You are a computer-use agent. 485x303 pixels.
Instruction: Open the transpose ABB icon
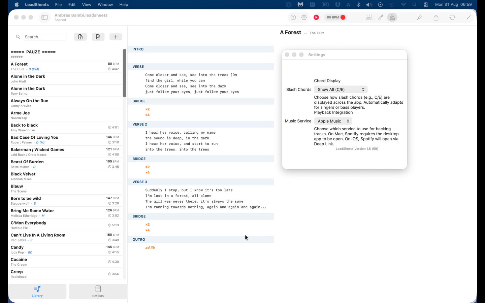[x=369, y=18]
